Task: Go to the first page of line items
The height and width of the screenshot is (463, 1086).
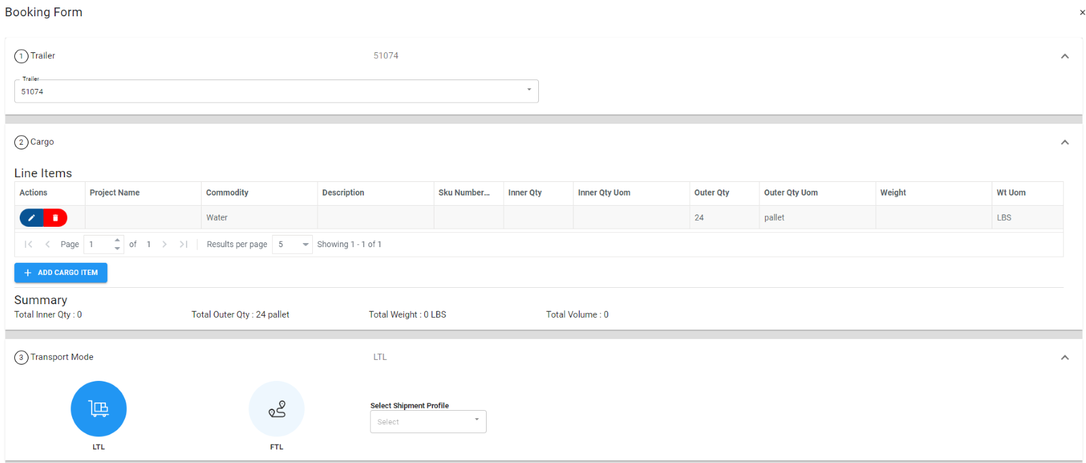Action: click(x=29, y=244)
